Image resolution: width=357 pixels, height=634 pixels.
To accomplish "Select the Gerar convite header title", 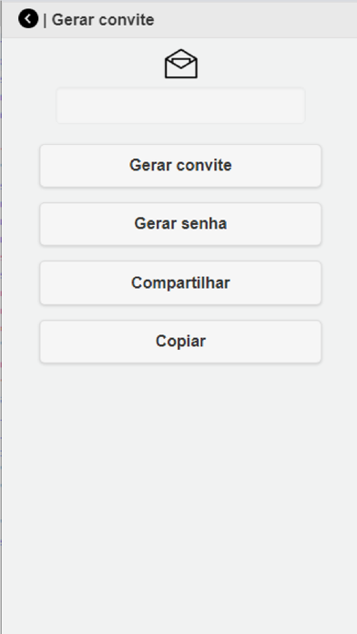I will click(103, 20).
